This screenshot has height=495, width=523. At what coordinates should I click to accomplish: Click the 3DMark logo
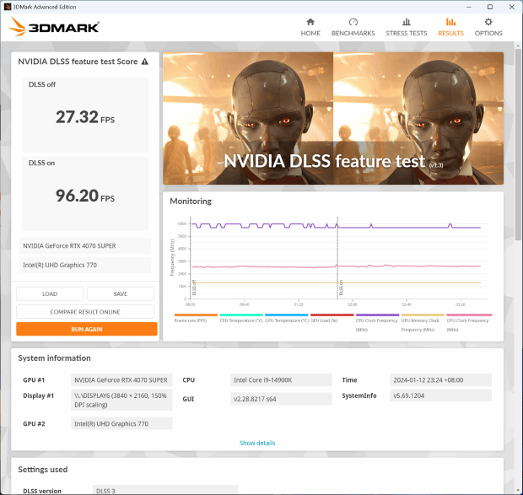[x=54, y=27]
